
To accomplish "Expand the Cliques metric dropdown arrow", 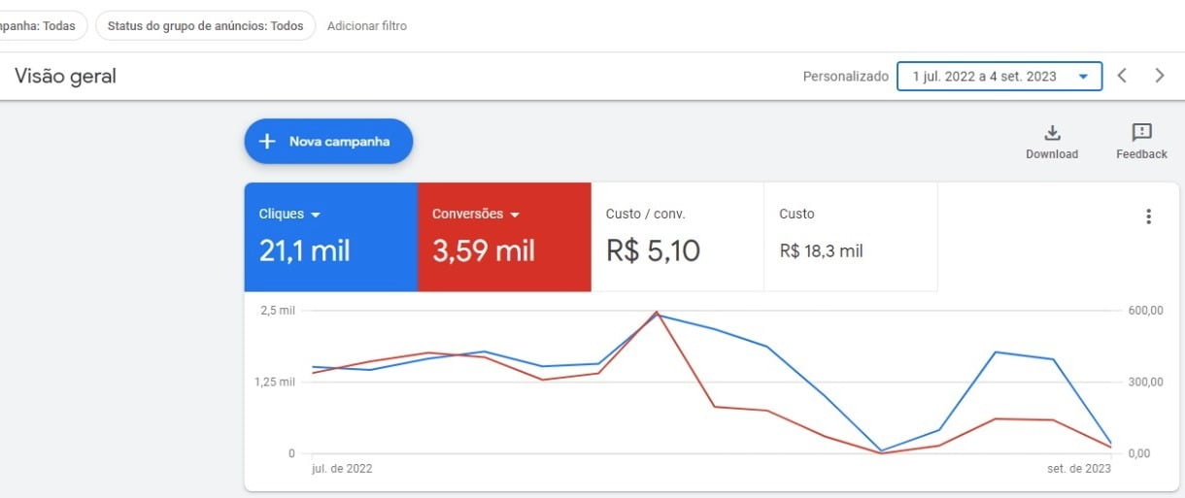I will pos(316,215).
